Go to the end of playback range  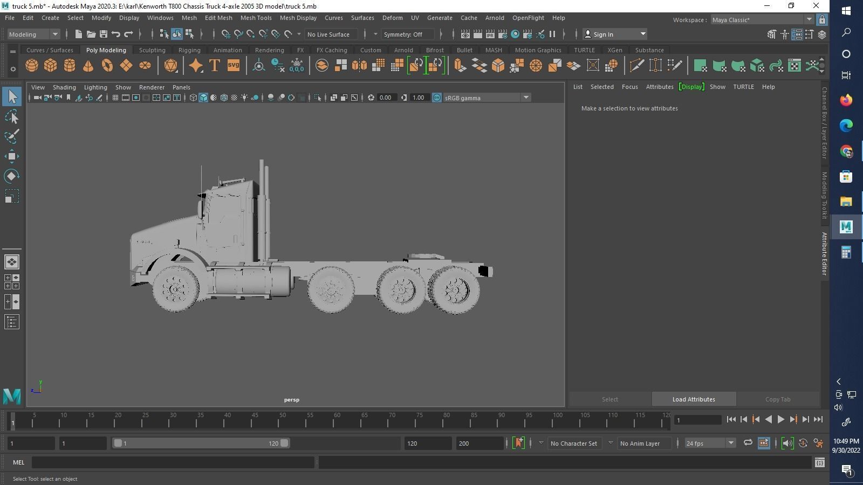click(818, 419)
